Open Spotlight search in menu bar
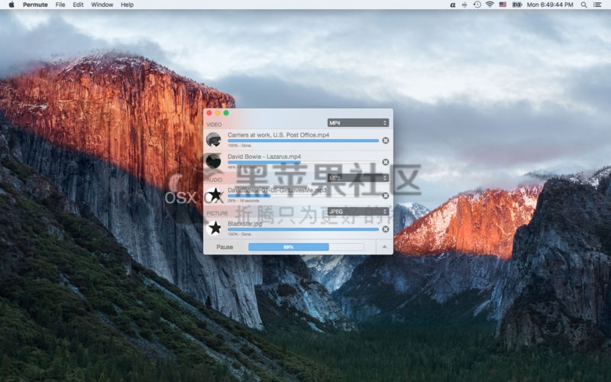The height and width of the screenshot is (382, 611). coord(584,5)
